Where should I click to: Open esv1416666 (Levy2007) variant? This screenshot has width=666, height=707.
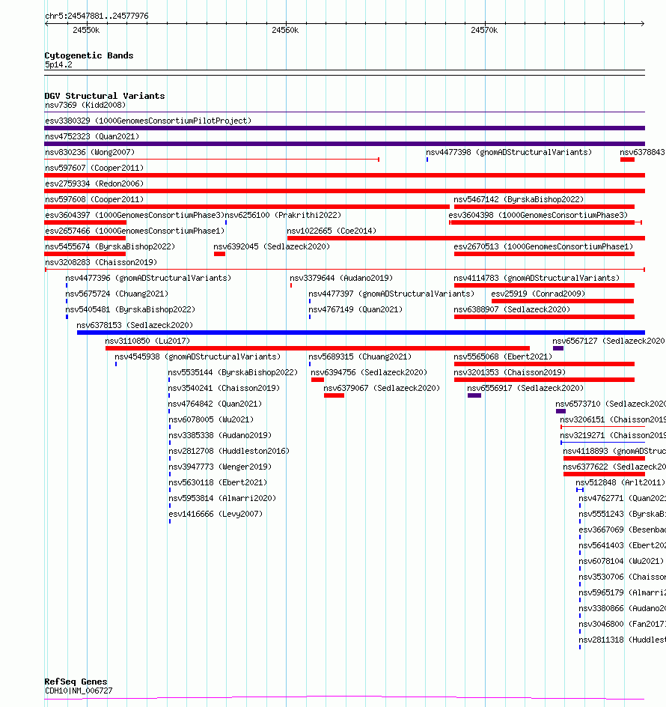[216, 515]
